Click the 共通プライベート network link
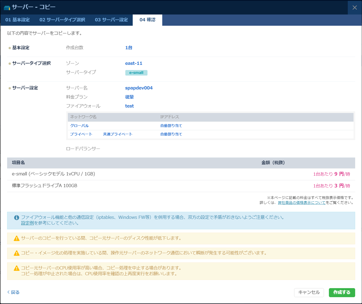The image size is (362, 304). click(x=118, y=134)
